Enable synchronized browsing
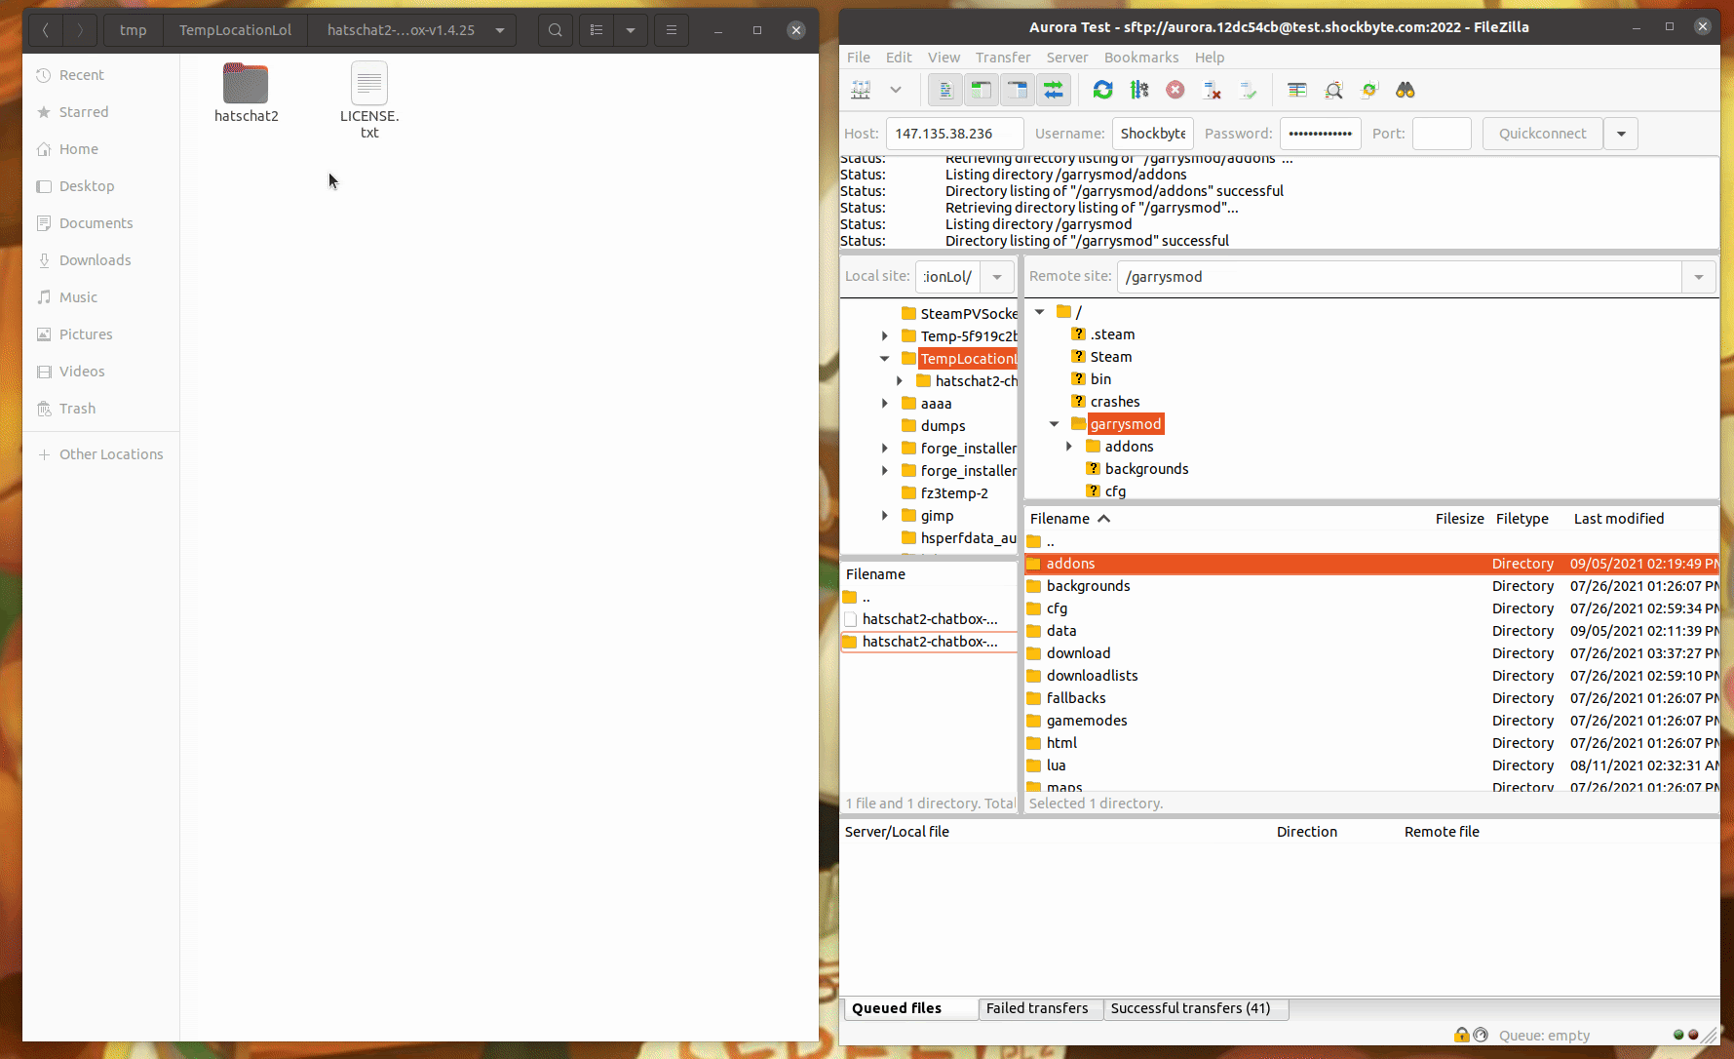Image resolution: width=1734 pixels, height=1059 pixels. click(1369, 90)
